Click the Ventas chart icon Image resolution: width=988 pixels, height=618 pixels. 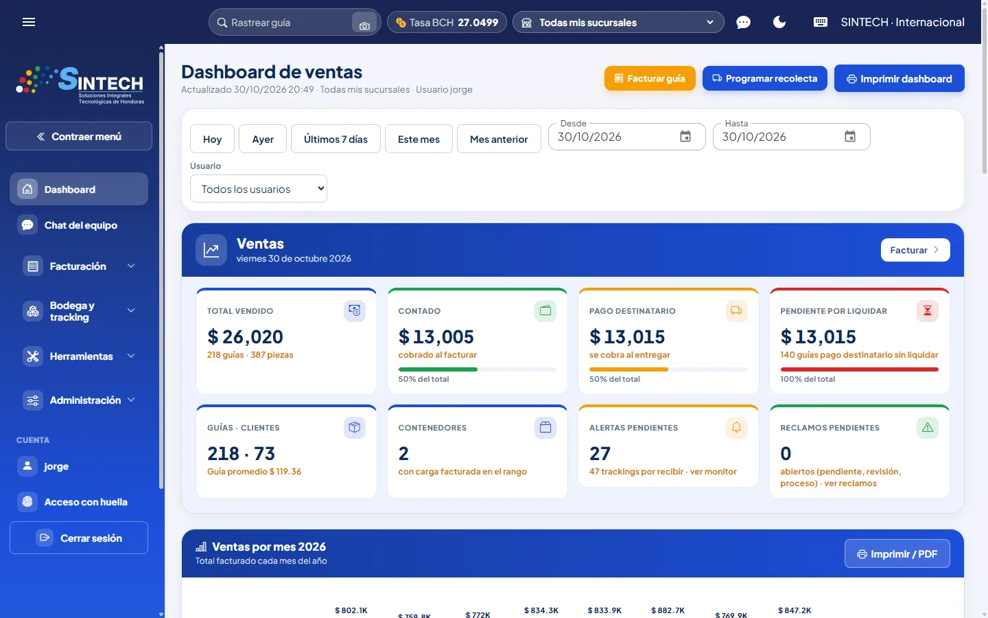click(x=211, y=250)
